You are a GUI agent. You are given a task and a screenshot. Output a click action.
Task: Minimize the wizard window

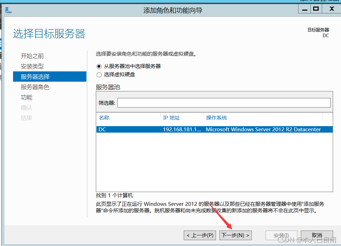coord(305,9)
